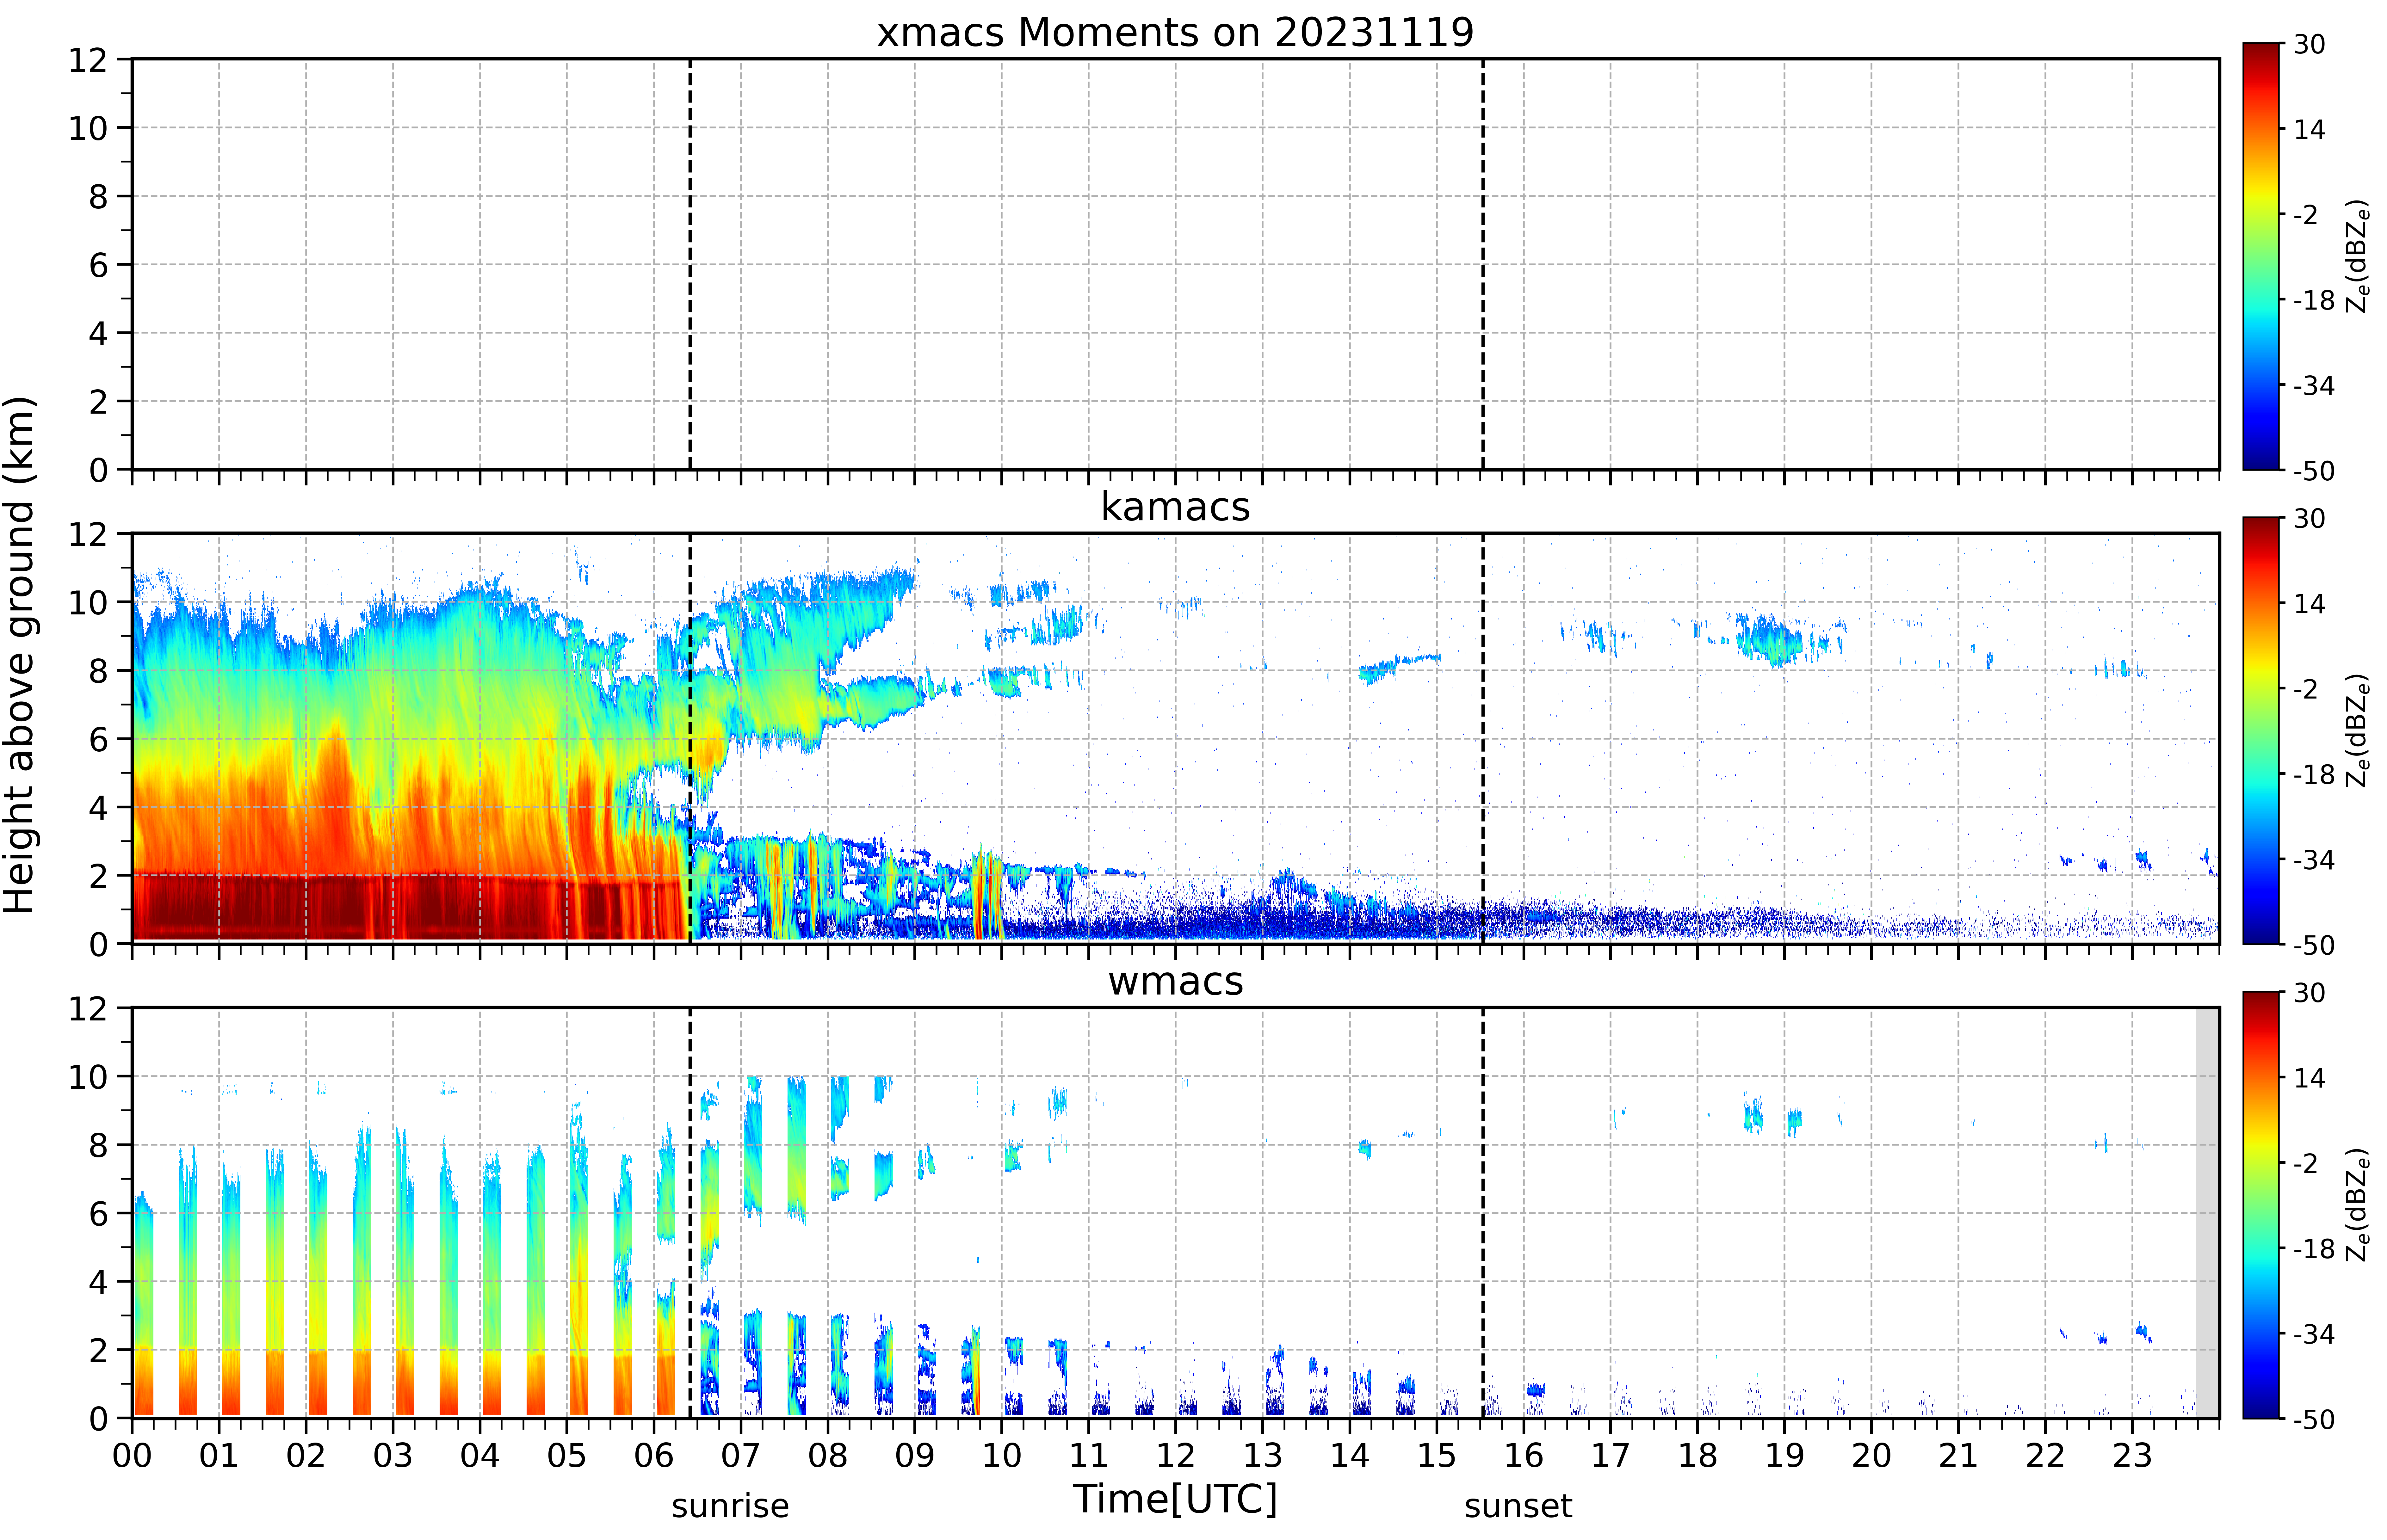The image size is (2387, 1540).
Task: Click the 'kamacs' panel title
Action: (x=1175, y=507)
